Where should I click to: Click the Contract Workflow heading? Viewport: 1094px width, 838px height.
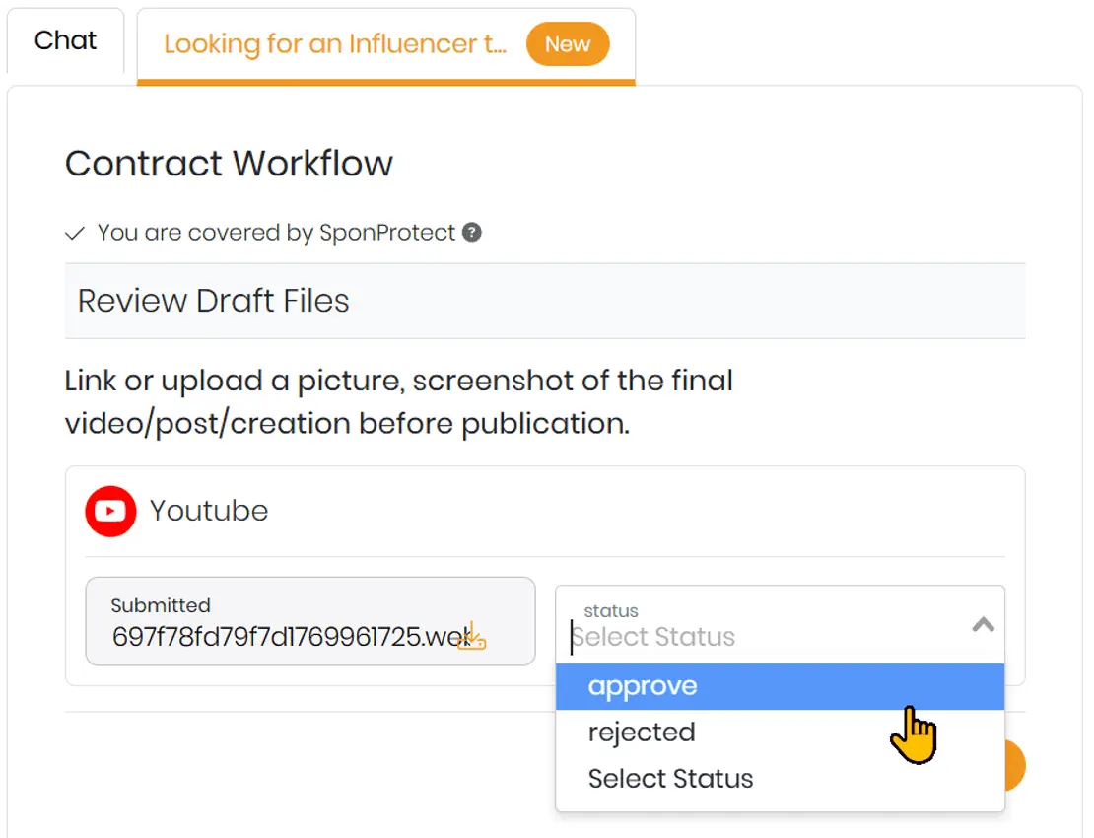[229, 164]
